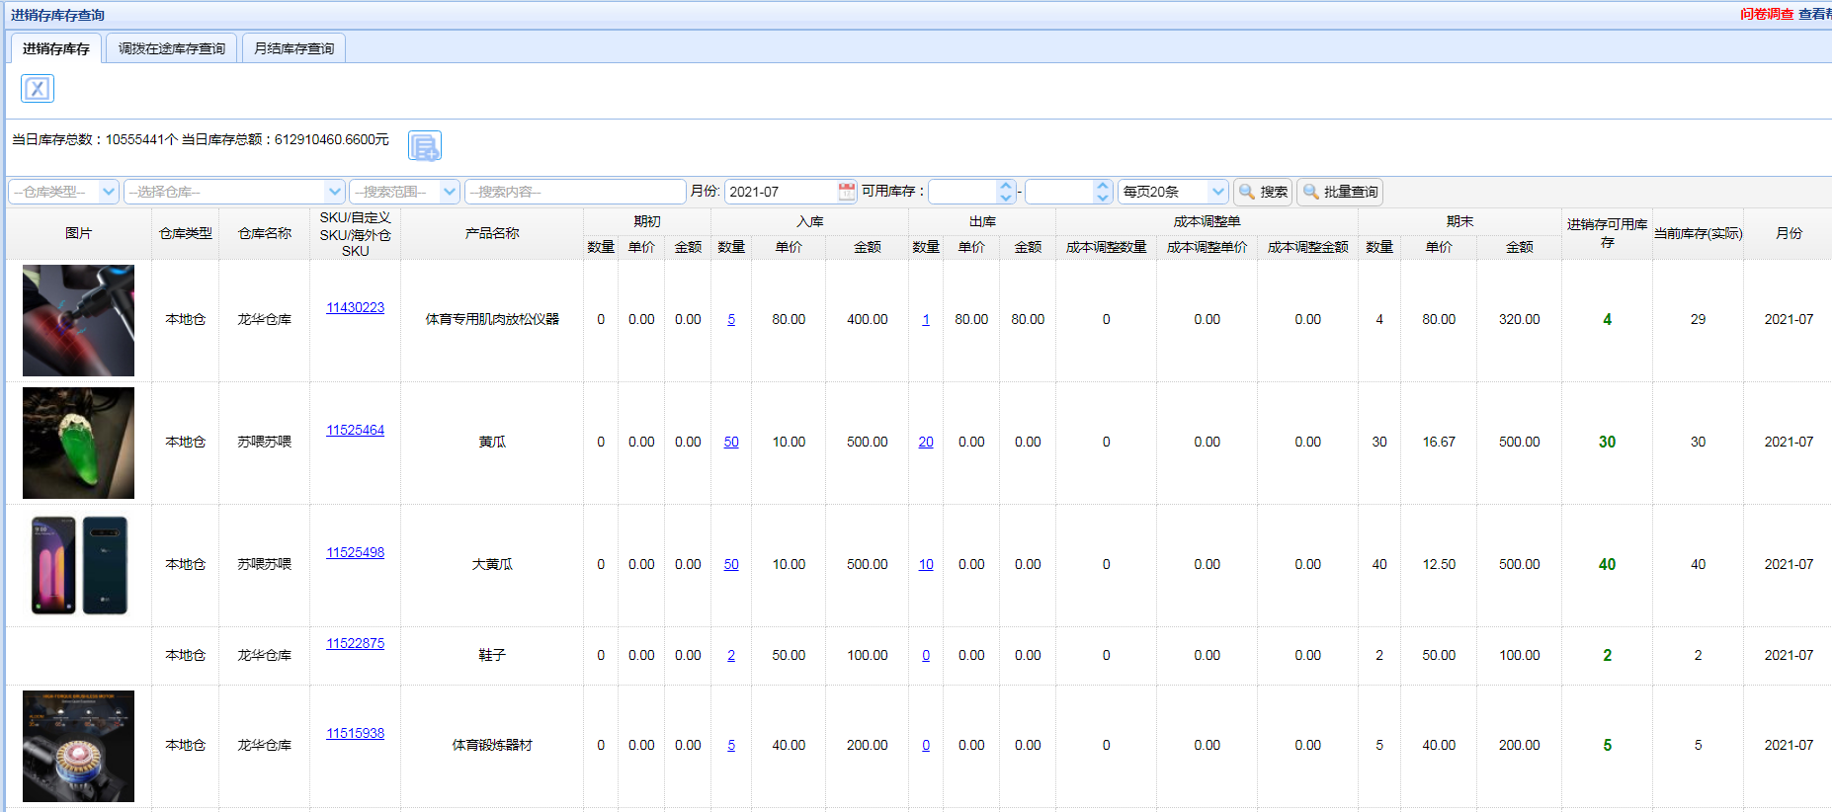Click the 批量查询 batch query button

tap(1340, 192)
